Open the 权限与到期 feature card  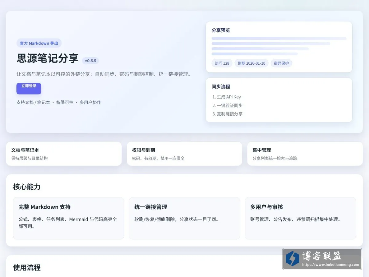(184, 154)
